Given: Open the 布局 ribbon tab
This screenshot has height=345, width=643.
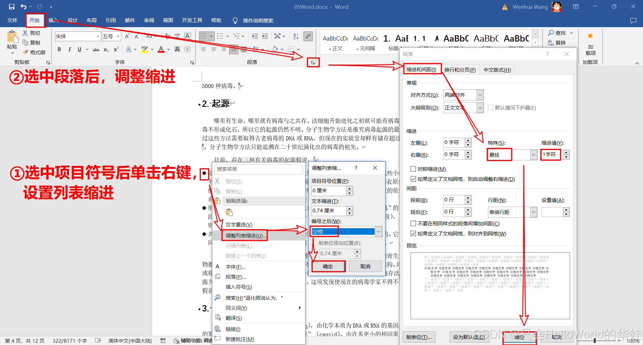Looking at the screenshot, I should (x=91, y=20).
